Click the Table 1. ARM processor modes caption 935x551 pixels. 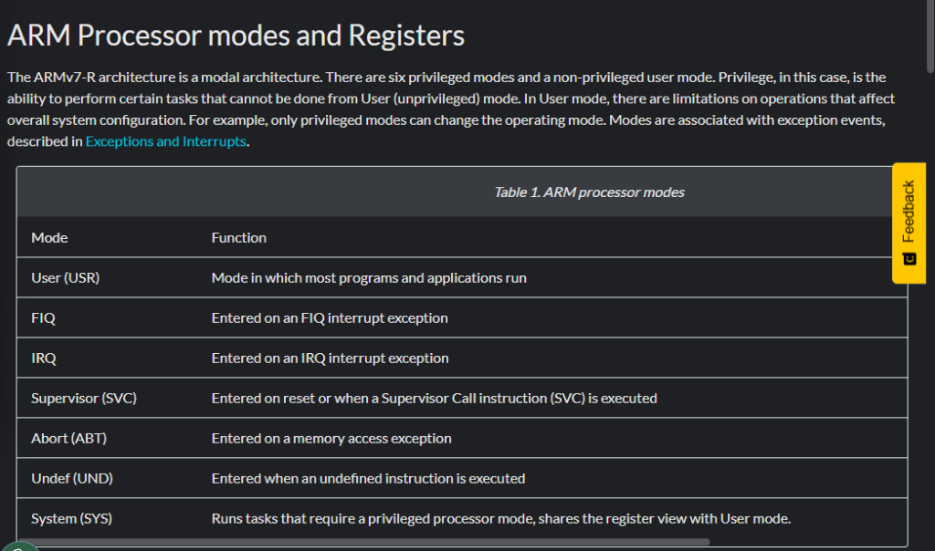point(589,192)
